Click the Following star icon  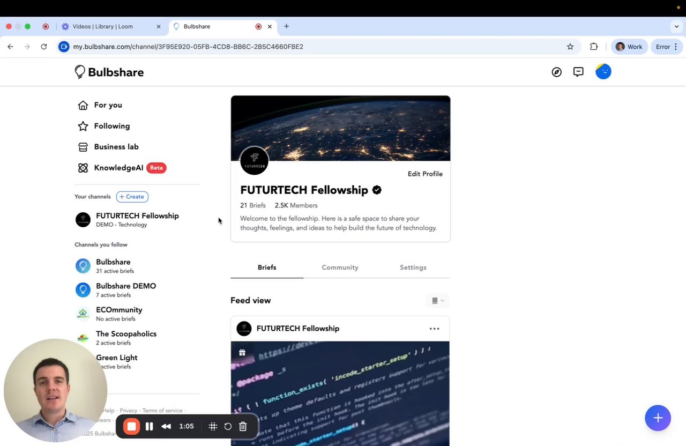[83, 126]
